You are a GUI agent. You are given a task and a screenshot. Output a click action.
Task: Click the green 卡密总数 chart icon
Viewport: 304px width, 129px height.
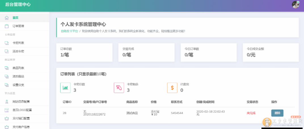66,88
